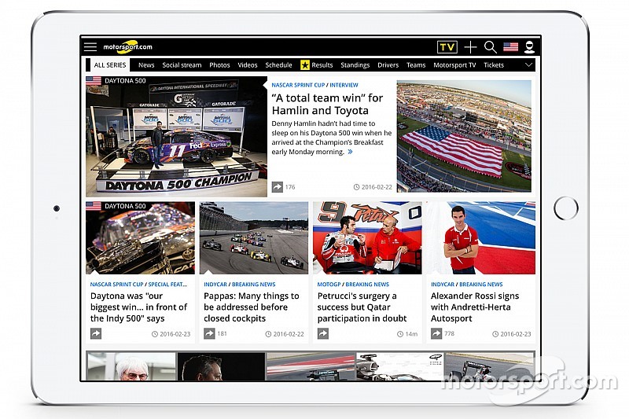Share the Alexander Rossi article
629x419 pixels.
pos(436,333)
